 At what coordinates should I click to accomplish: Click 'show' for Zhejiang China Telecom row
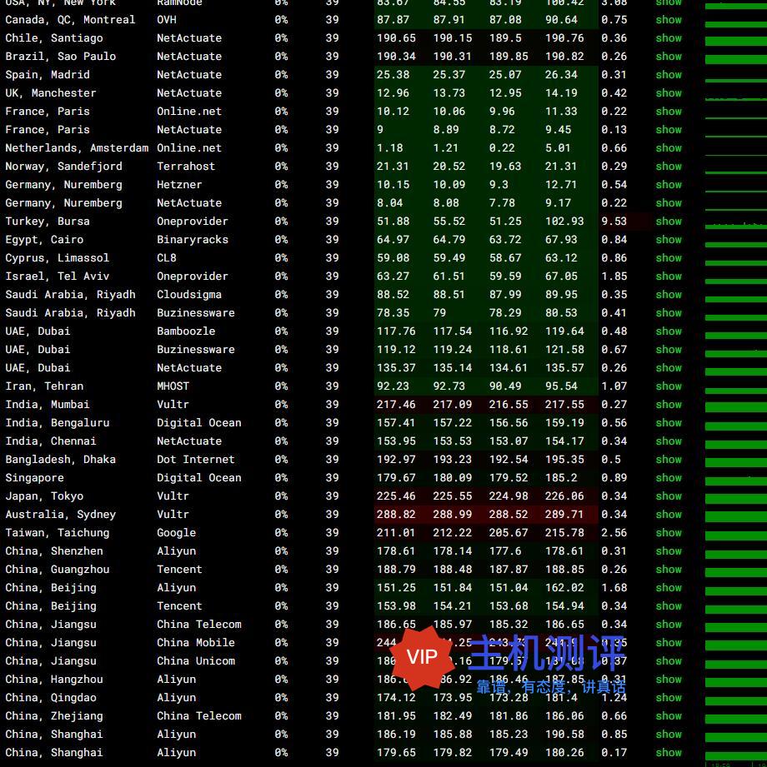[x=669, y=716]
